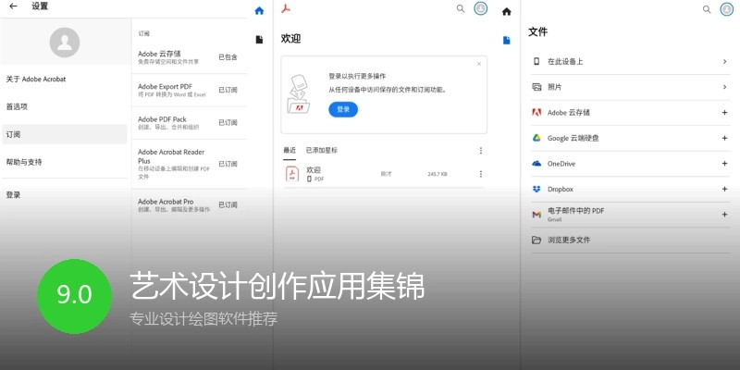The width and height of the screenshot is (740, 370).
Task: Open list options beside 已添加星标
Action: pos(481,151)
